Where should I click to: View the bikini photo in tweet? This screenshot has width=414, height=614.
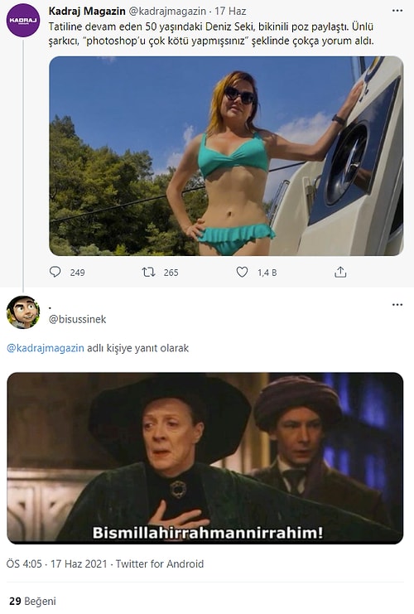pyautogui.click(x=226, y=156)
